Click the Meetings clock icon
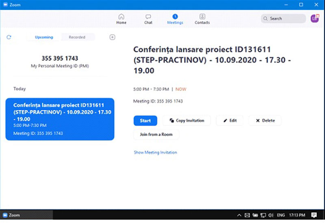 pos(175,17)
